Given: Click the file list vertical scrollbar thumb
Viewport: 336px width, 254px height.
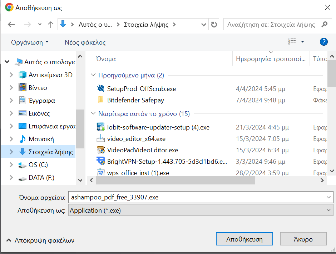Looking at the screenshot, I should [x=332, y=73].
